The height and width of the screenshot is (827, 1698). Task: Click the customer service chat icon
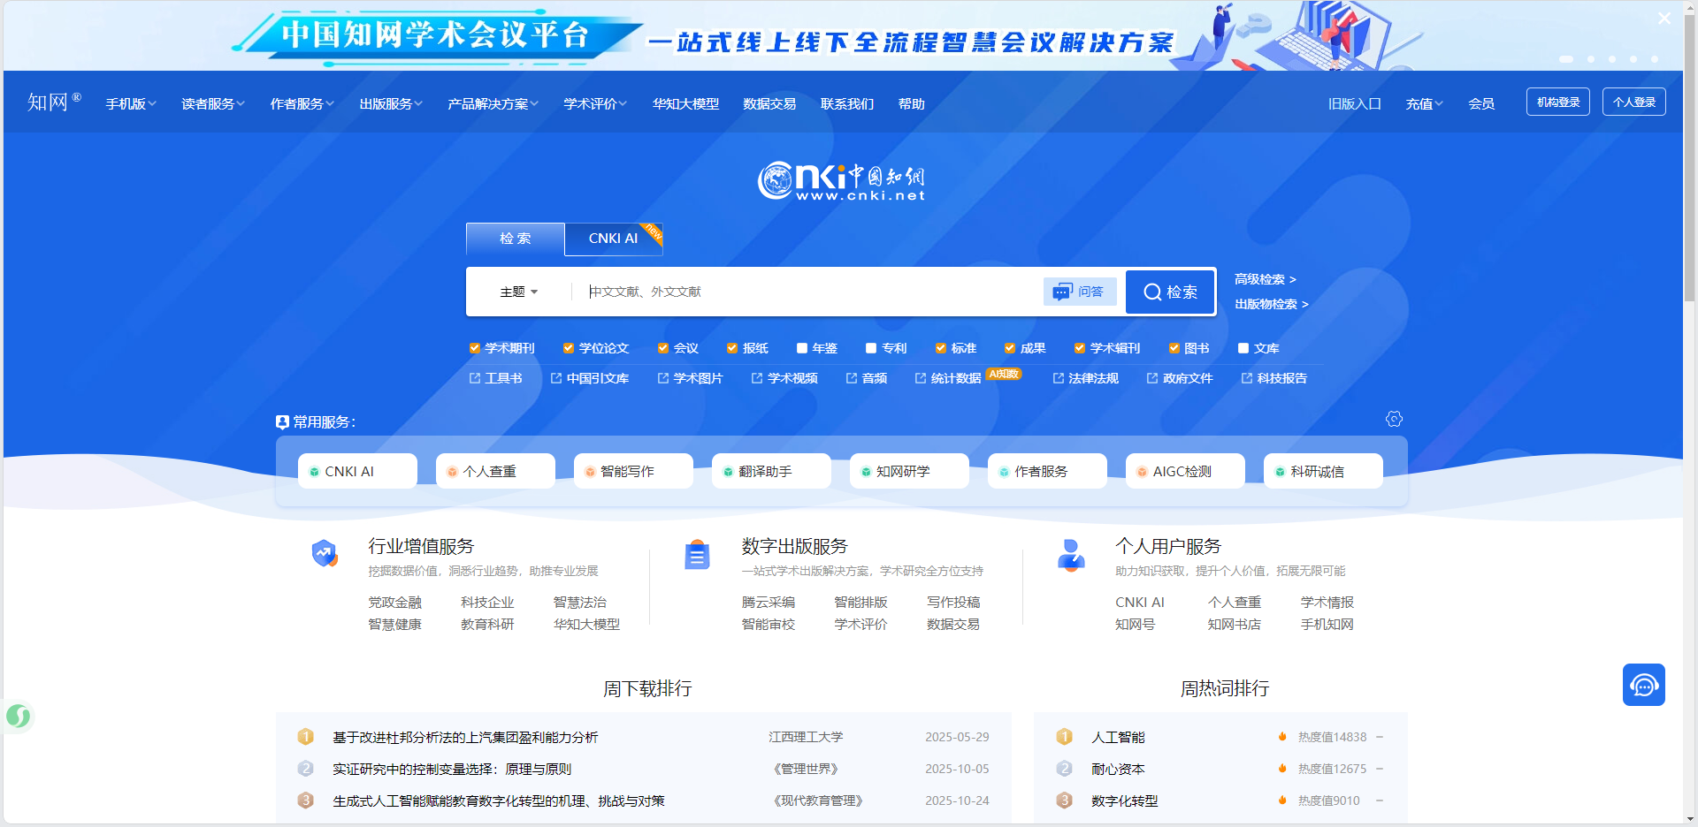[x=1643, y=685]
